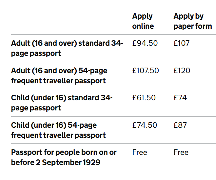
Task: Select the Child 54-page frequent traveller passport label
Action: (58, 130)
